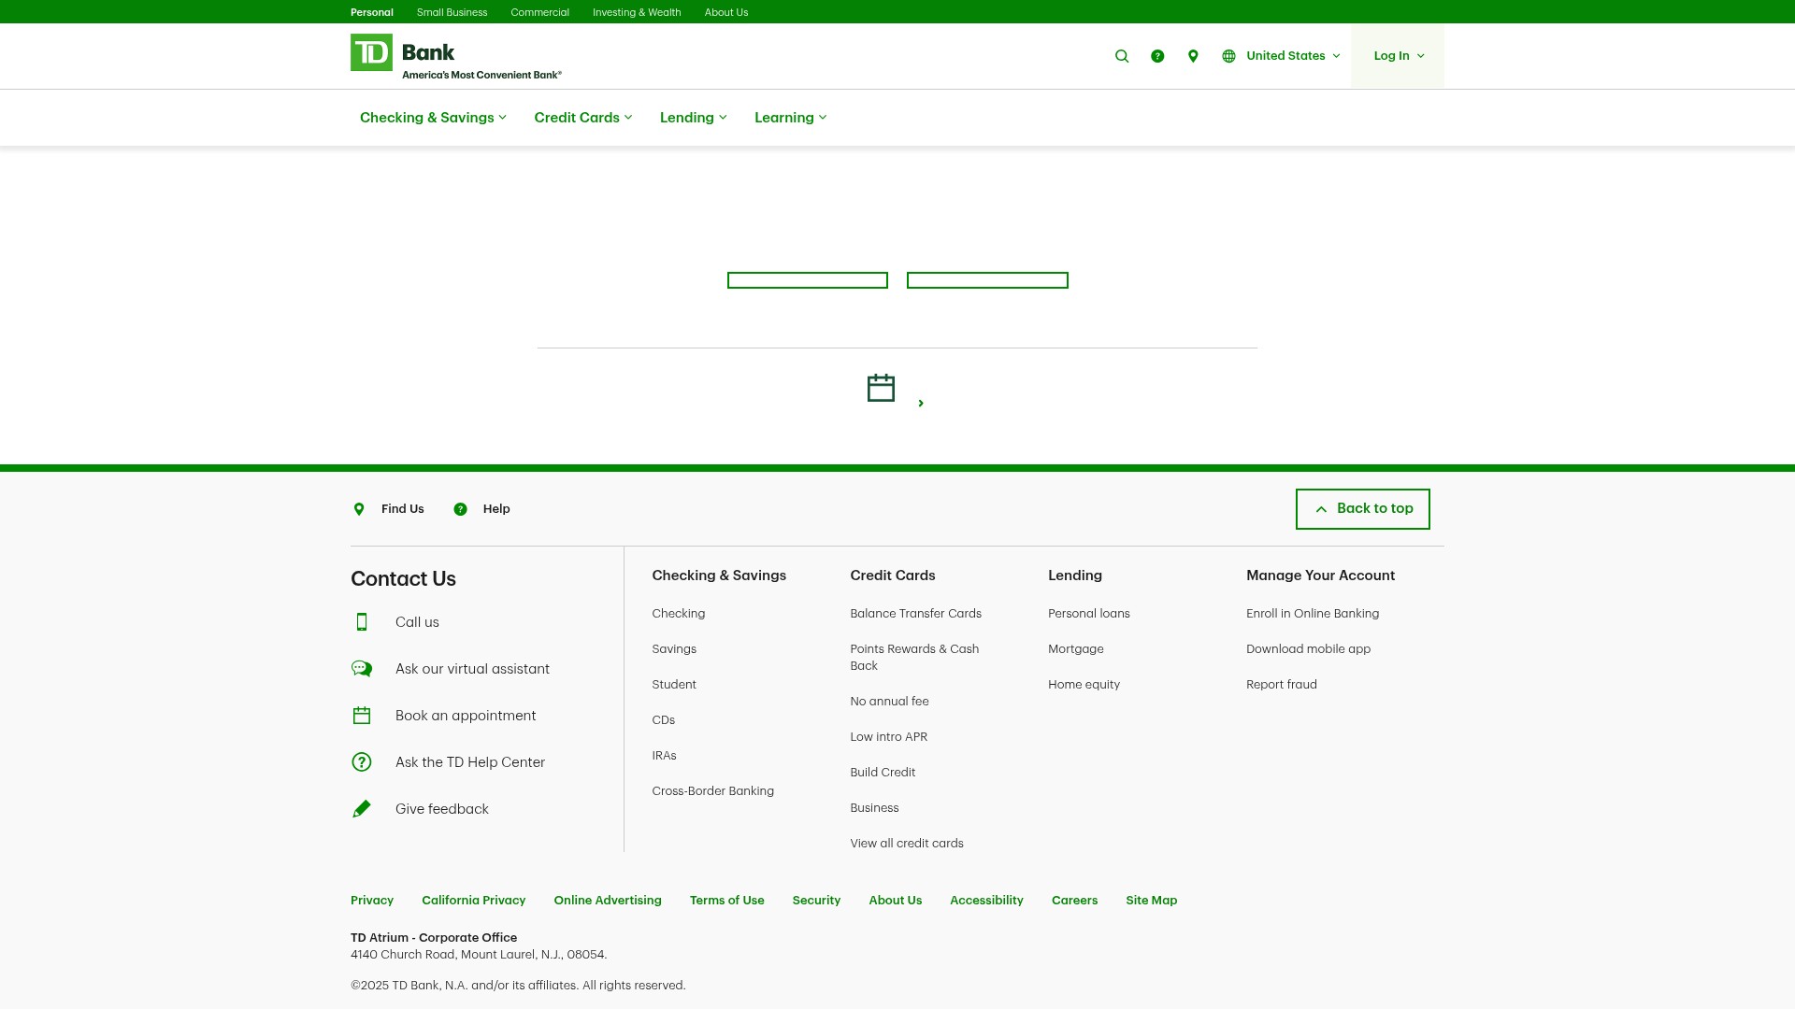Click the up chevron in Back to top
The image size is (1795, 1009).
click(x=1321, y=509)
